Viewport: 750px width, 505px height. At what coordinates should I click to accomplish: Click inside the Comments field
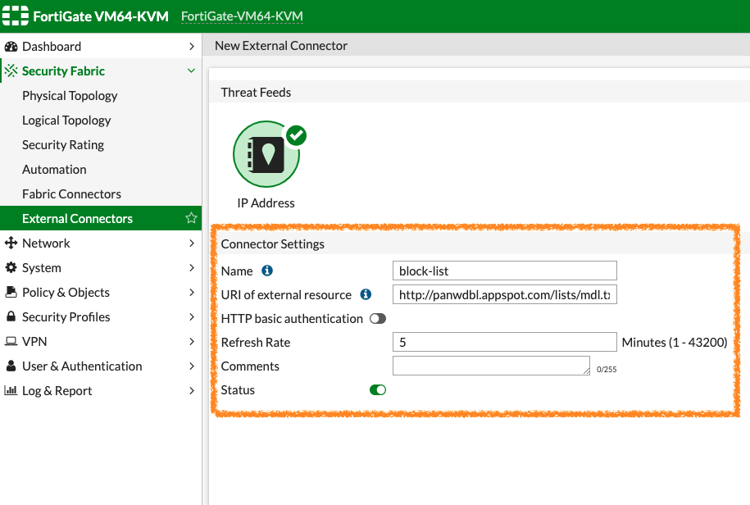(490, 366)
